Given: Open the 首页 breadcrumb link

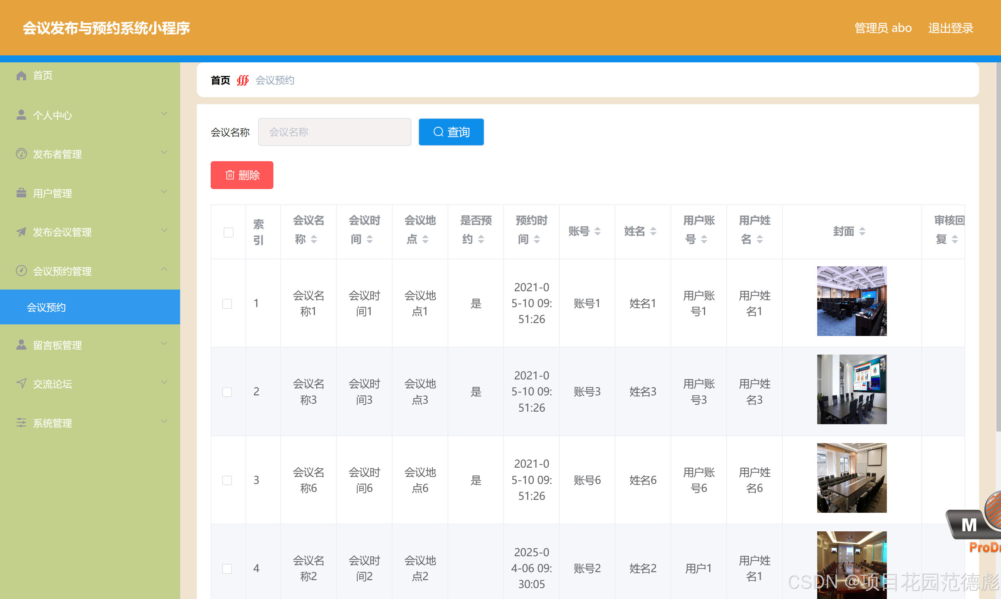Looking at the screenshot, I should click(220, 80).
